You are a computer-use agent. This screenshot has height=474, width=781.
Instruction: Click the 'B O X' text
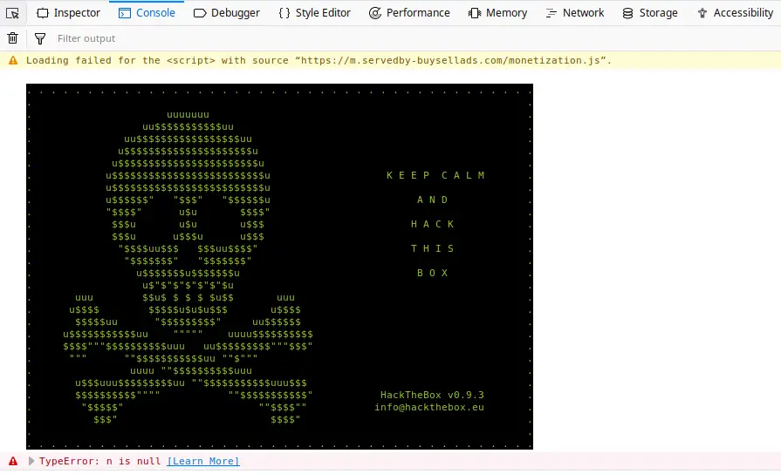point(432,273)
